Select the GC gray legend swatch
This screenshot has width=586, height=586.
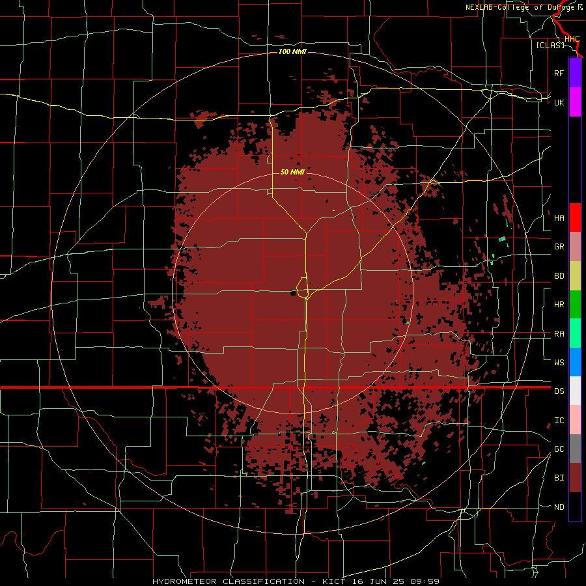point(575,449)
